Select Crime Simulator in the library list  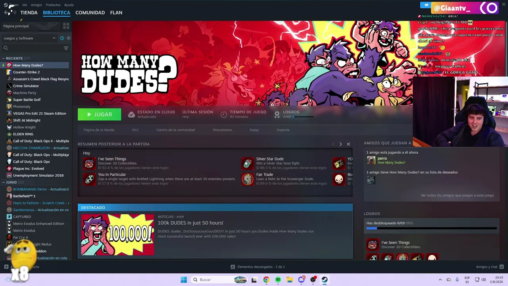[26, 86]
